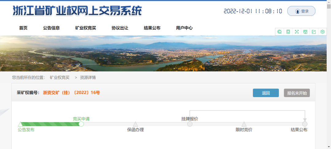
Task: Click the 保函办理 triangle step marker
Action: click(x=135, y=124)
